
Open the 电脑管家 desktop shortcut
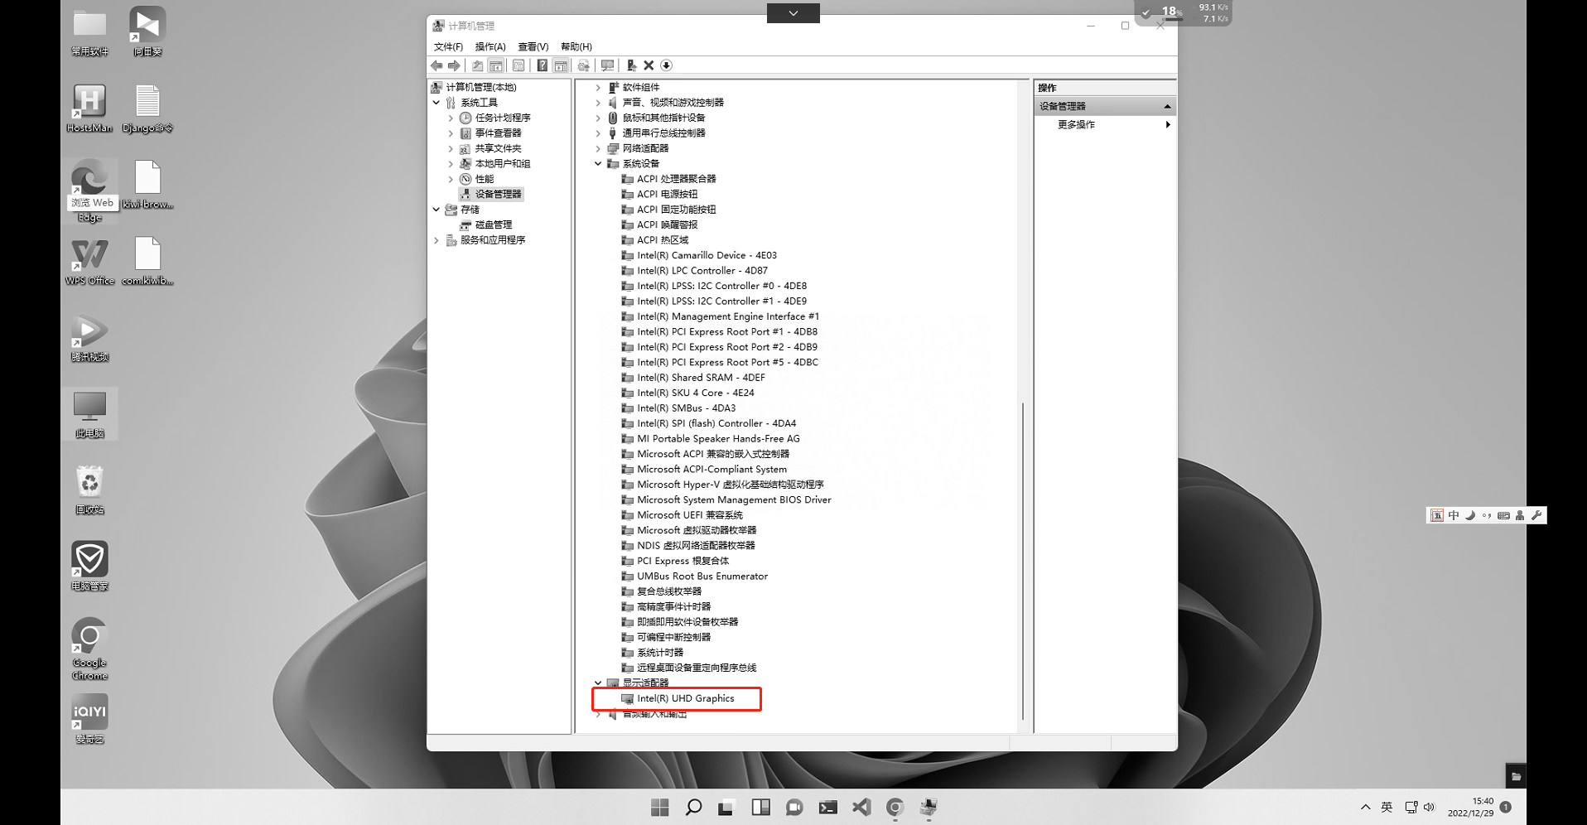(89, 567)
